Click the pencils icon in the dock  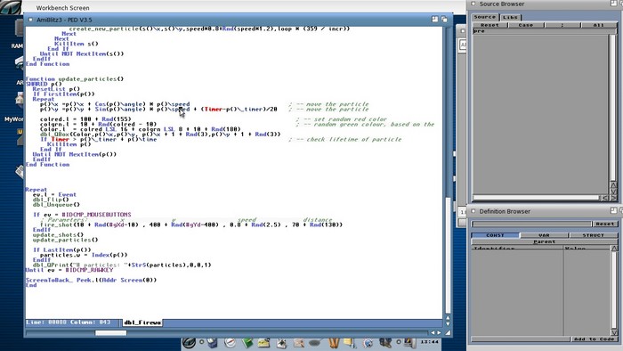334,343
